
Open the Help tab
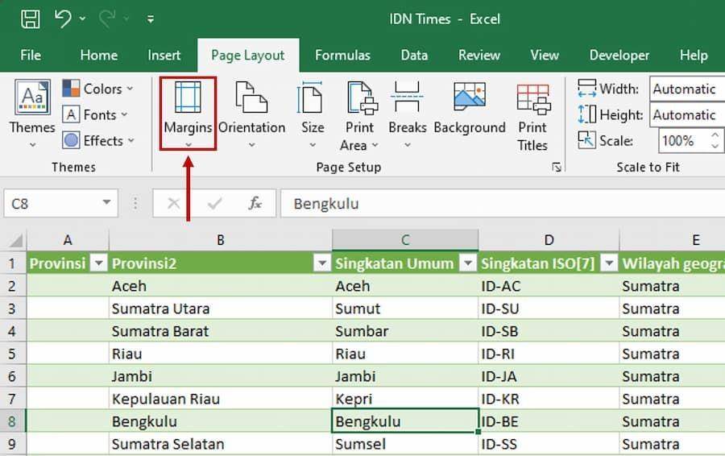693,55
